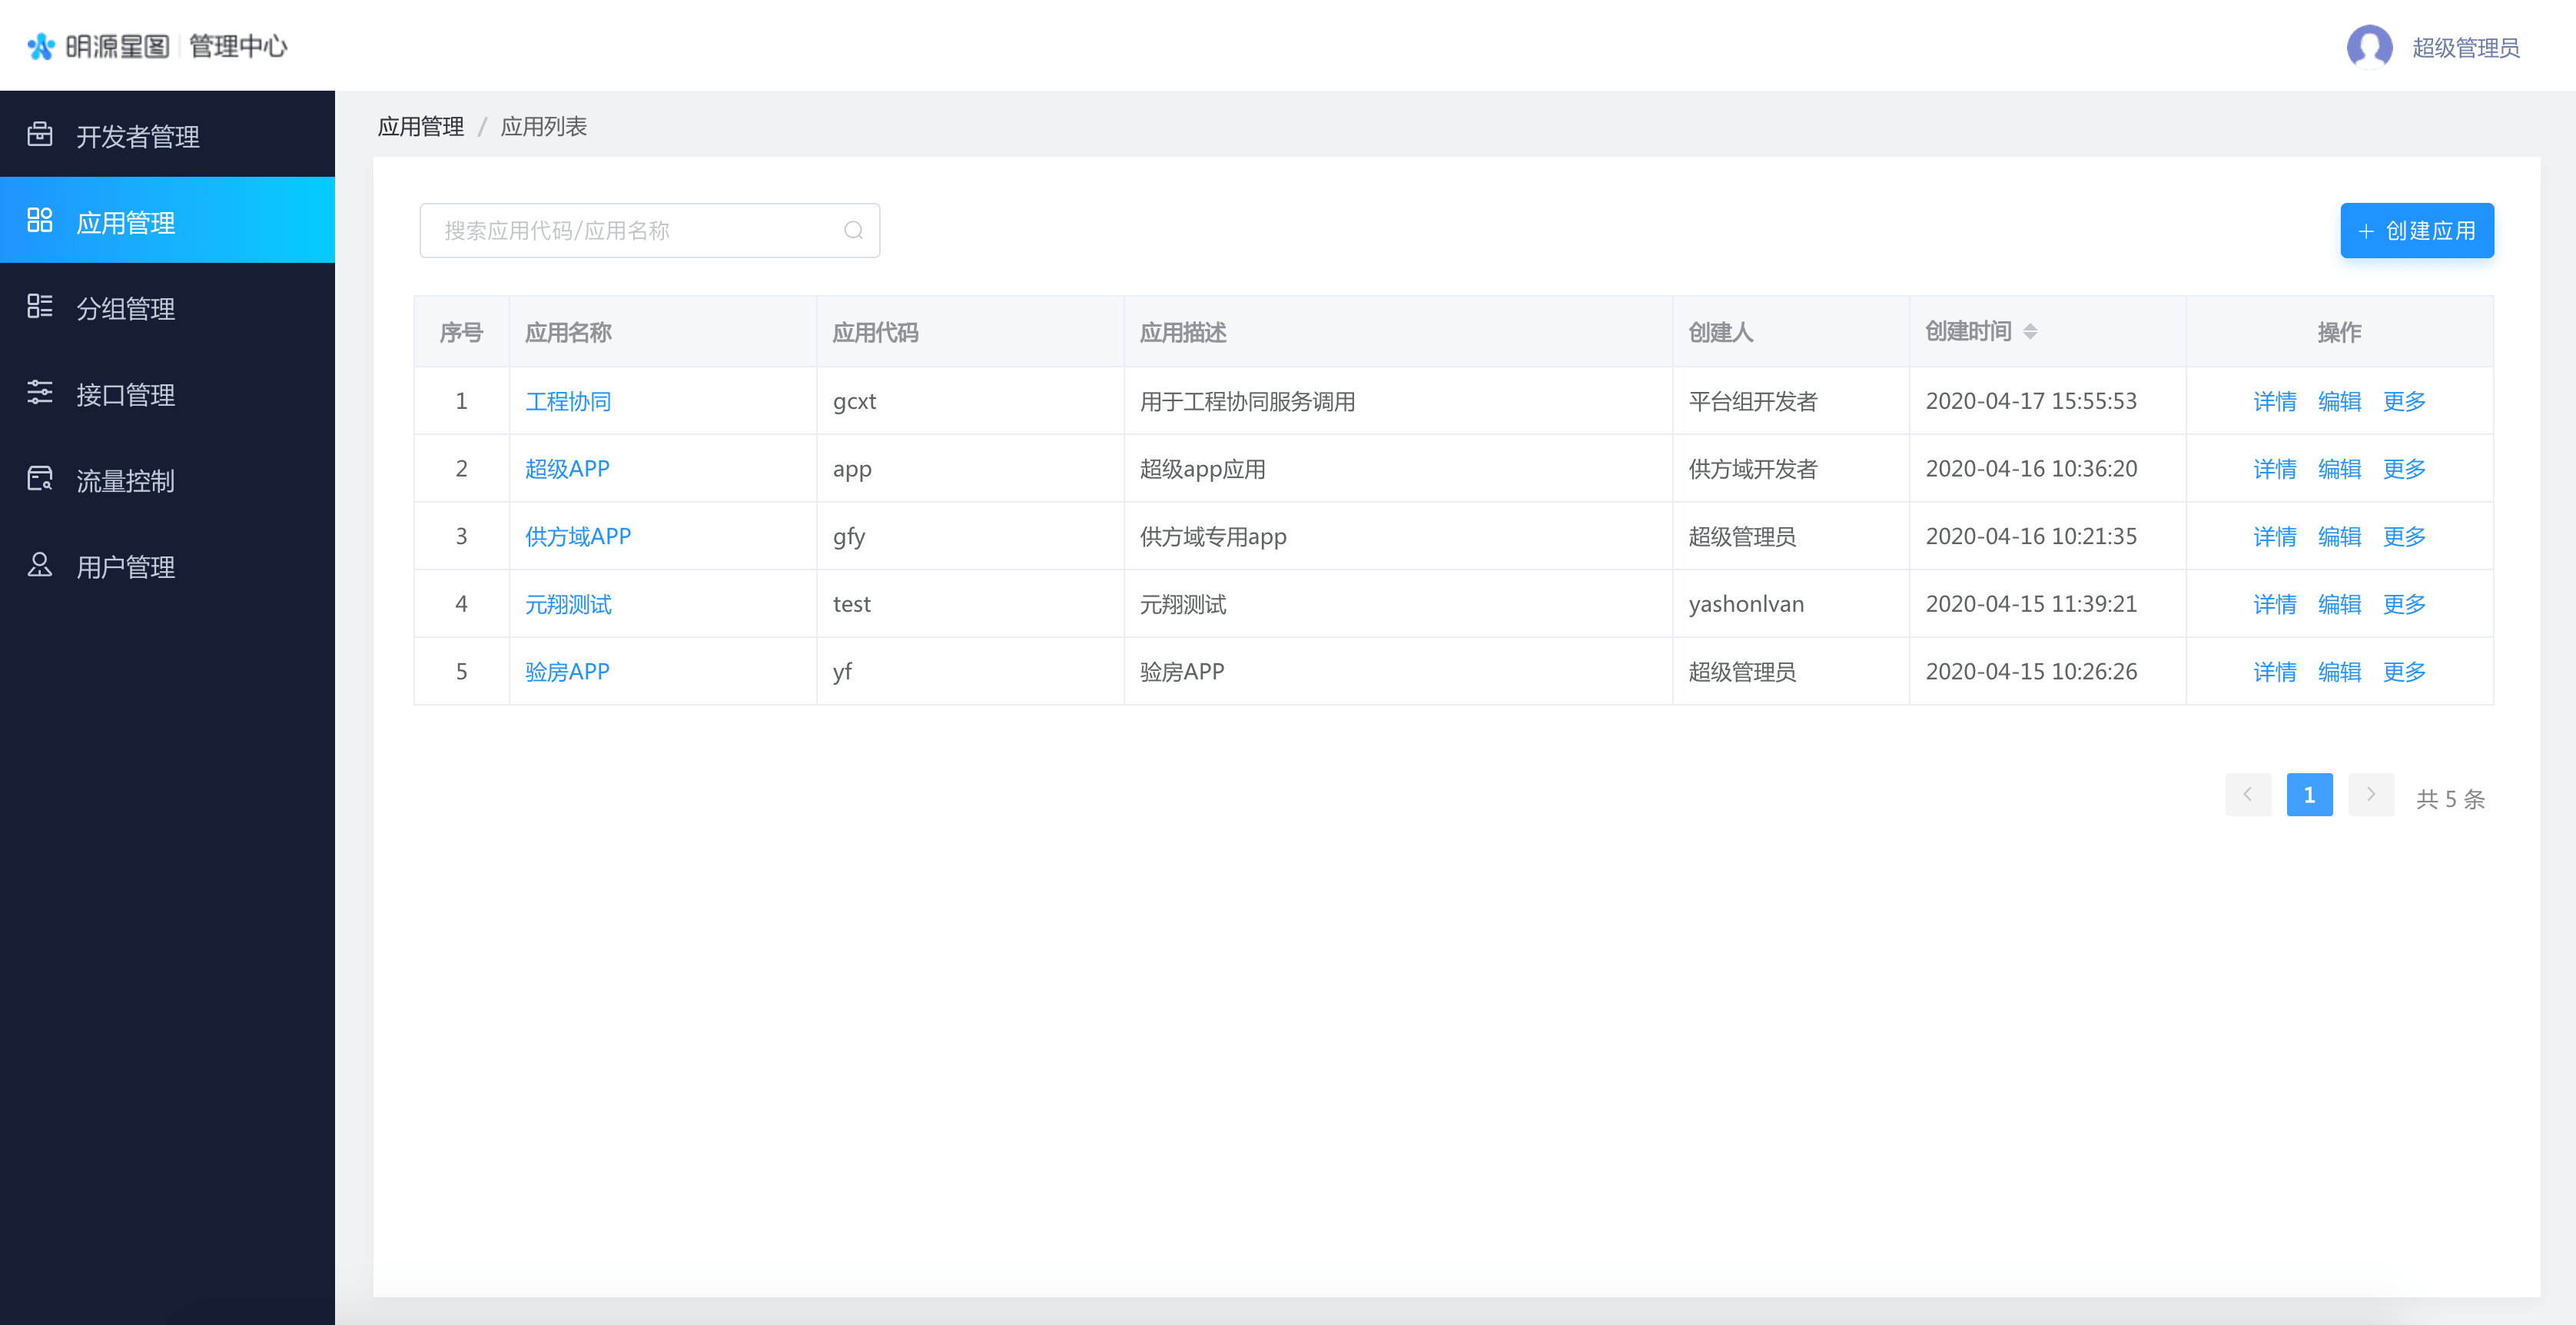This screenshot has height=1325, width=2576.
Task: Click 编辑 for 元翔测试 row
Action: [x=2339, y=604]
